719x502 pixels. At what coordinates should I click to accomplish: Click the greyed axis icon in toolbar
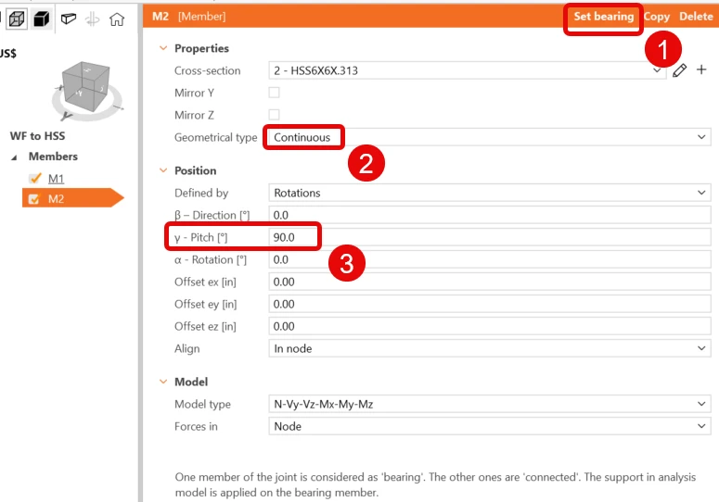coord(93,19)
